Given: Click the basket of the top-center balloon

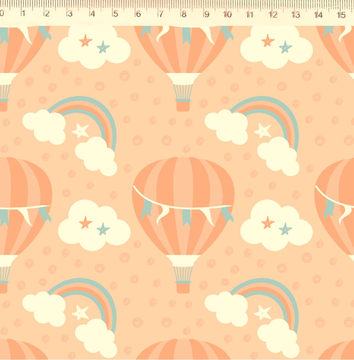Looking at the screenshot, I should [x=183, y=105].
